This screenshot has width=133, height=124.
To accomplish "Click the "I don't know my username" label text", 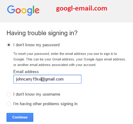I will coord(37,94).
